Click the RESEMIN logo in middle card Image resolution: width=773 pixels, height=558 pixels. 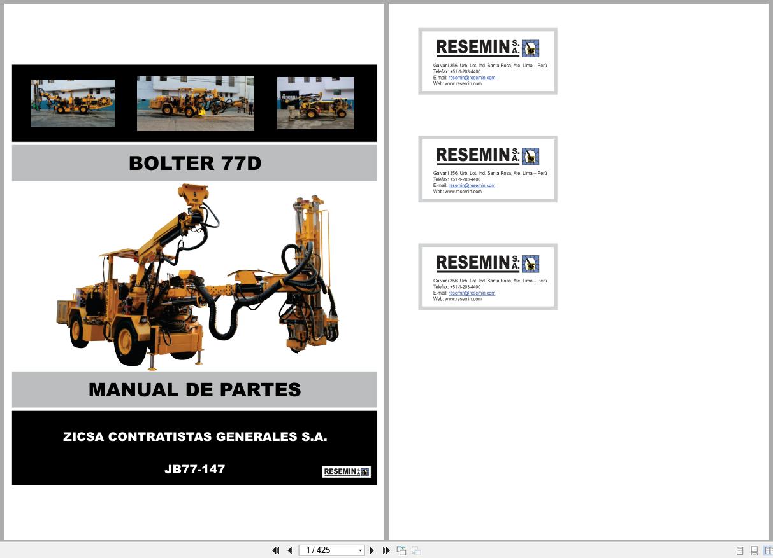click(488, 155)
